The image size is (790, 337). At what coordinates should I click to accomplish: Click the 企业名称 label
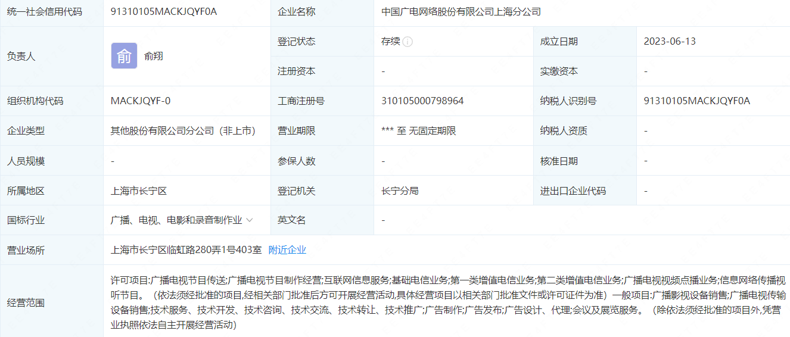pyautogui.click(x=297, y=11)
